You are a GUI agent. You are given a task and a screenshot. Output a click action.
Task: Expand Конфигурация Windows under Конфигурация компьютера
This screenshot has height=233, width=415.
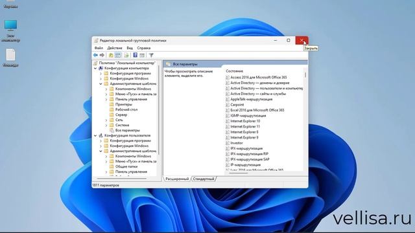[101, 78]
